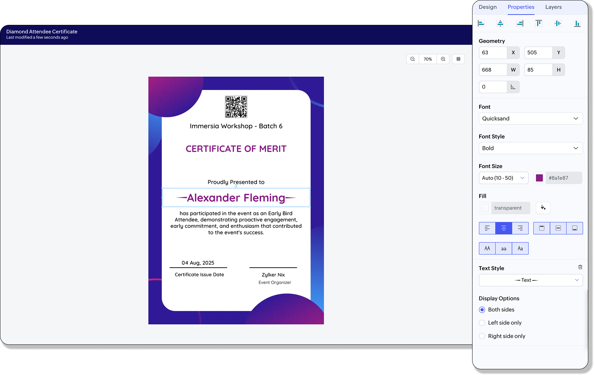Image resolution: width=594 pixels, height=375 pixels.
Task: Click the Y position field
Action: pyautogui.click(x=538, y=53)
